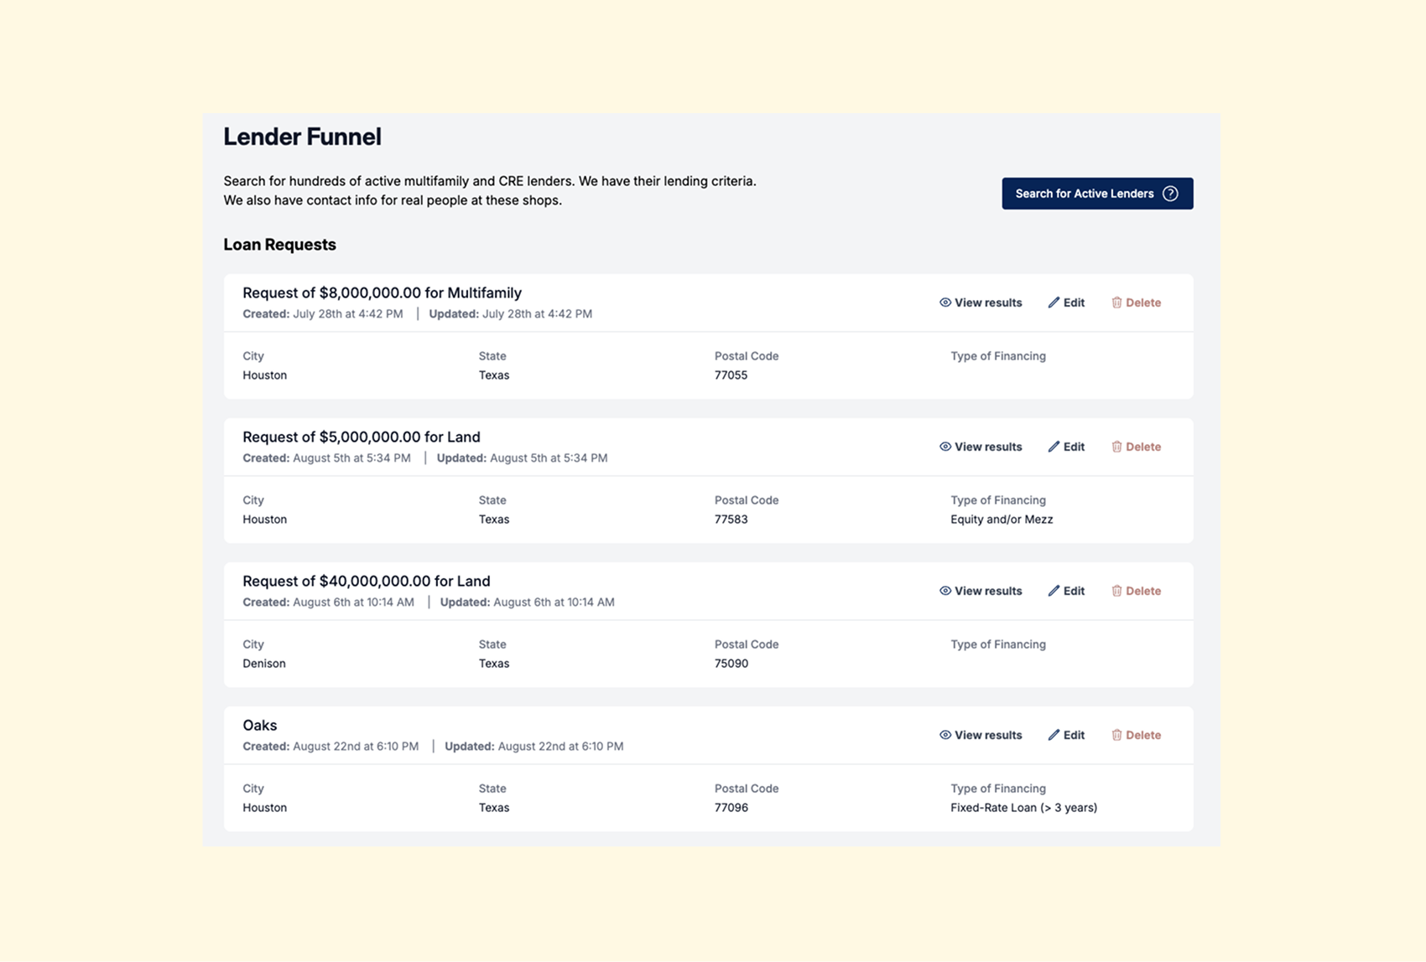Click the eye icon for the $40,000,000 Land request
This screenshot has height=962, width=1426.
click(x=944, y=591)
